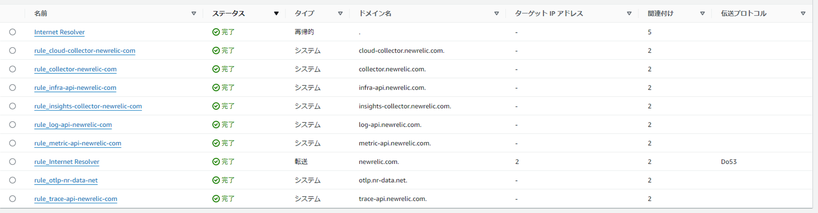Open the rule_Internet Resolver link
Screen dimensions: 818x213
pyautogui.click(x=67, y=162)
